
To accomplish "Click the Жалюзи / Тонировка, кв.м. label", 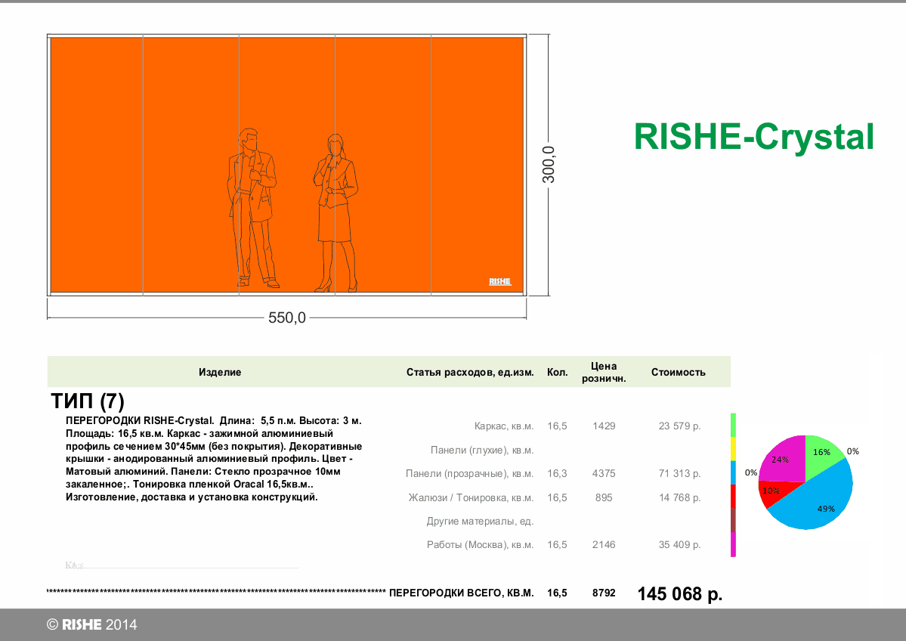I will (471, 497).
